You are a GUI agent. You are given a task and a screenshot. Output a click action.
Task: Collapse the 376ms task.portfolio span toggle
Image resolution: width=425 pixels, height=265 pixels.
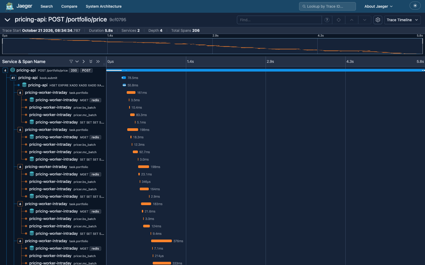pyautogui.click(x=20, y=241)
